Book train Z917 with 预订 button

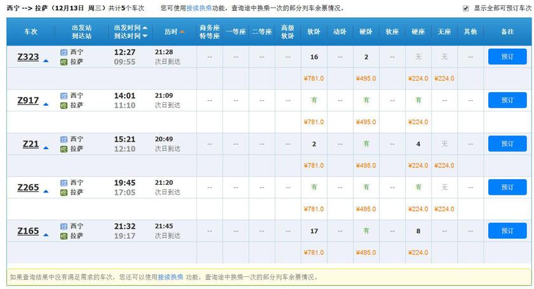[x=507, y=100]
